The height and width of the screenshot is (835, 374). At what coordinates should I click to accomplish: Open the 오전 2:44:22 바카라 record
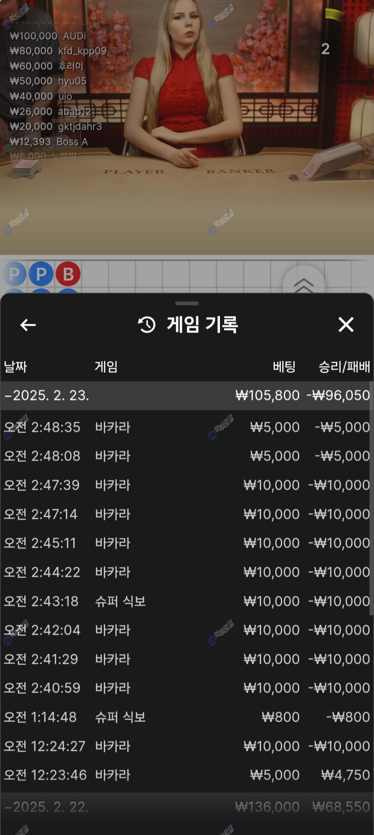coord(187,572)
